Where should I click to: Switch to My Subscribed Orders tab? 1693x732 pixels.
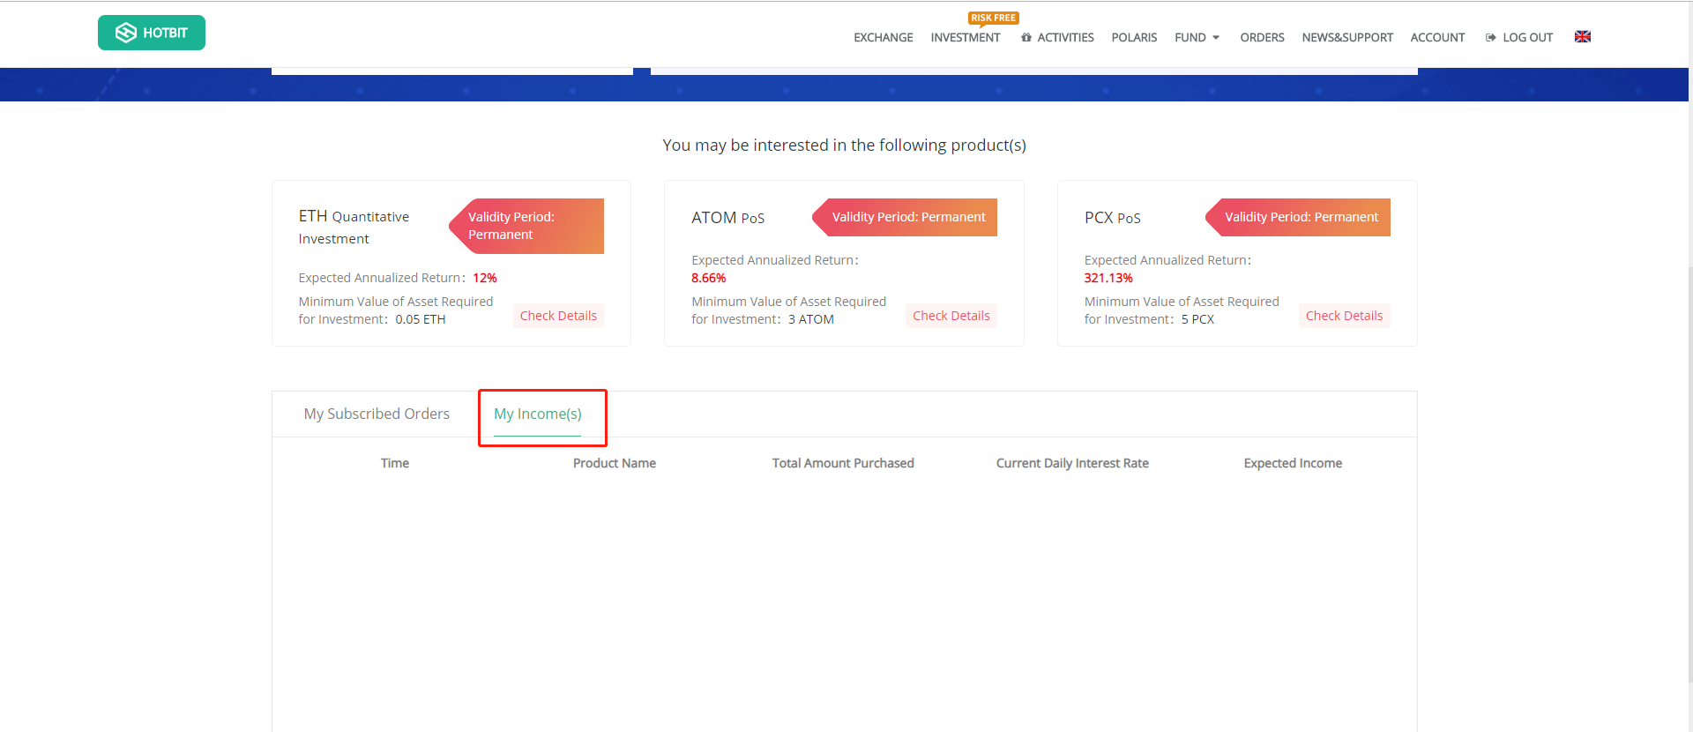[x=377, y=414]
